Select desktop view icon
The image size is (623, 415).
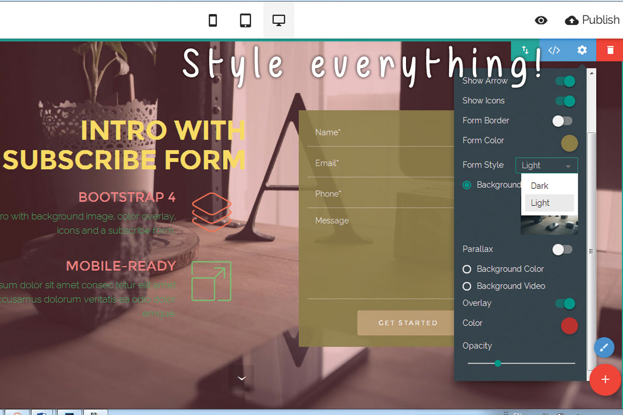click(x=279, y=20)
